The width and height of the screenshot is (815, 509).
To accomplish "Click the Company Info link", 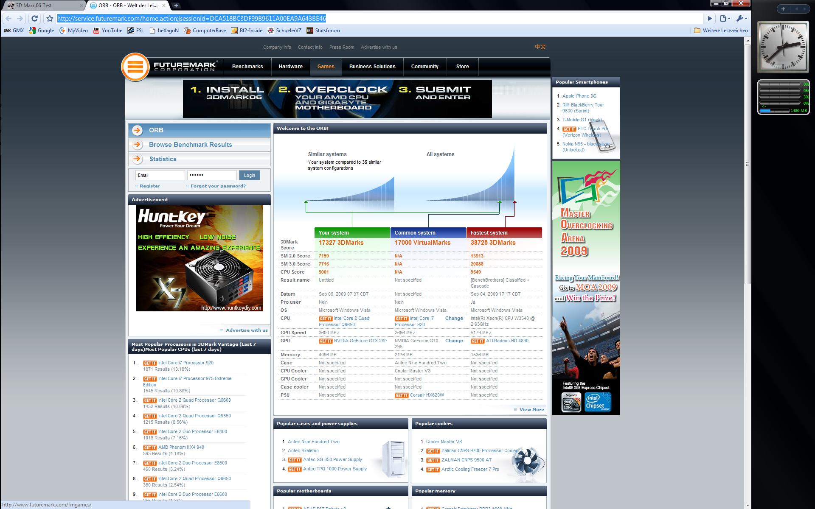I will (x=277, y=48).
